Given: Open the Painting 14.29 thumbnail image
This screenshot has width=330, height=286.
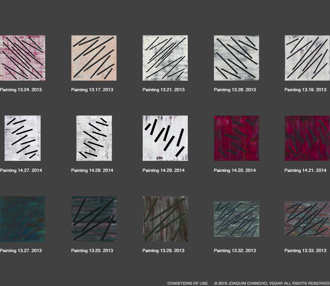Looking at the screenshot, I should pos(165,138).
